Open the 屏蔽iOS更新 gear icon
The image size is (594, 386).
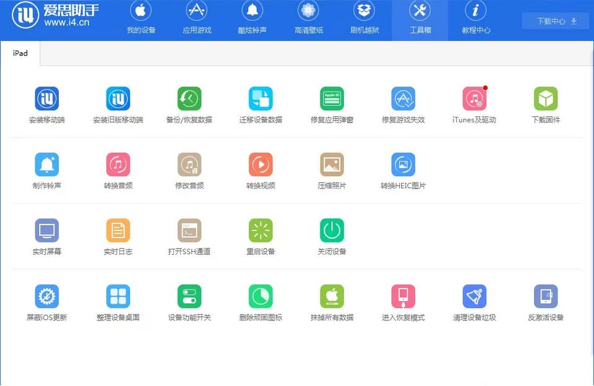coord(47,297)
